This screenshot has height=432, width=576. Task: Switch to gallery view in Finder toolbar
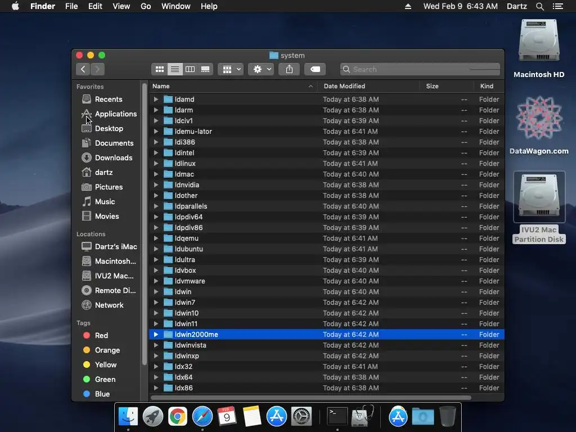coord(205,69)
